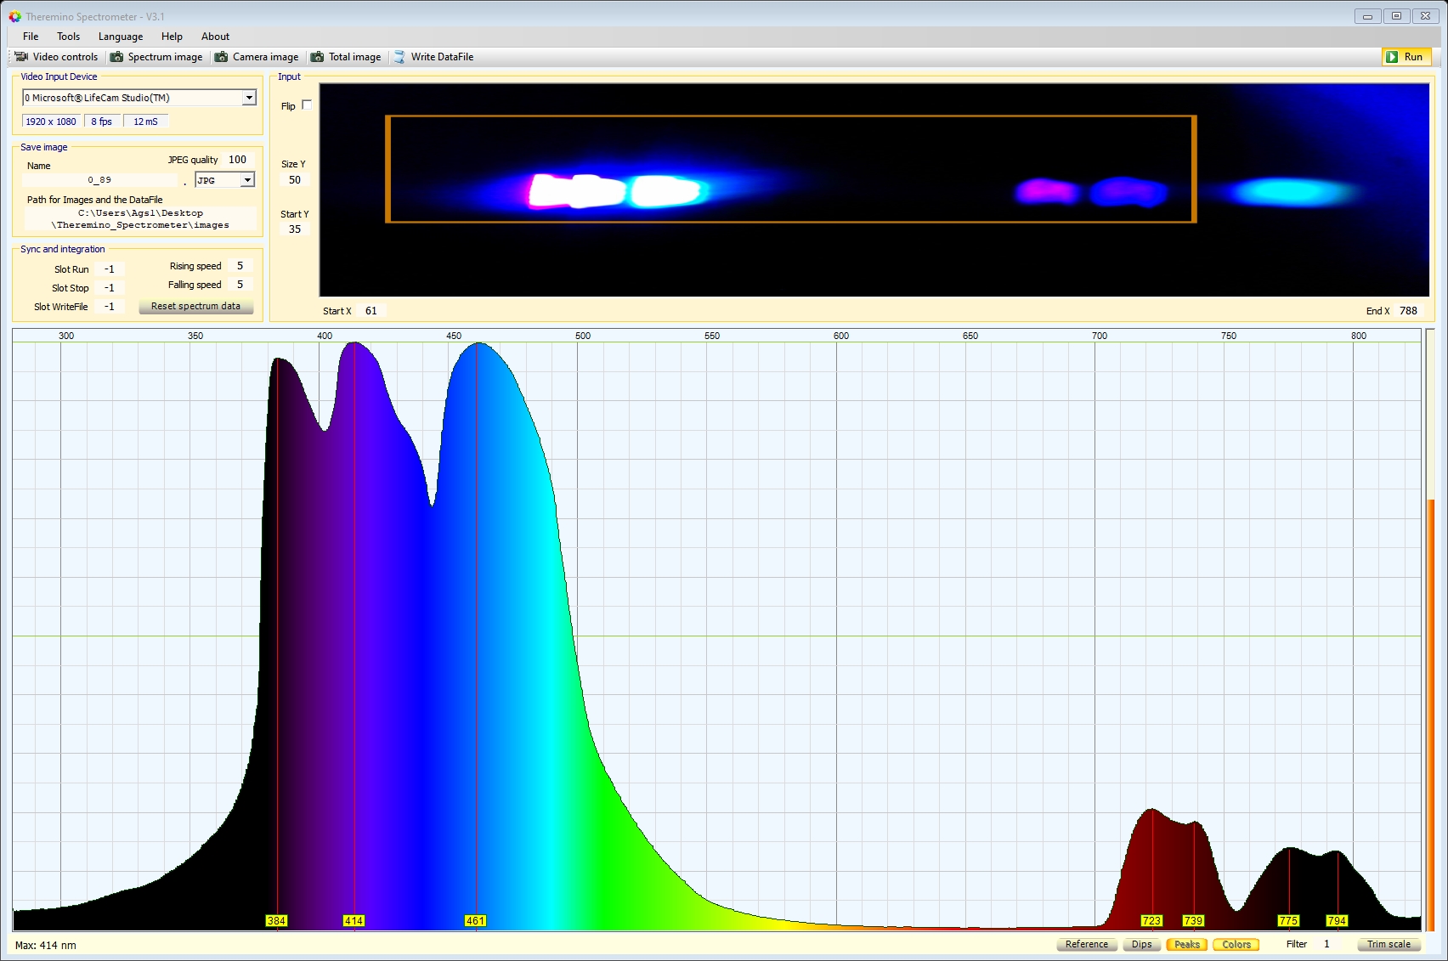
Task: Click the Write DataFile icon
Action: click(399, 57)
